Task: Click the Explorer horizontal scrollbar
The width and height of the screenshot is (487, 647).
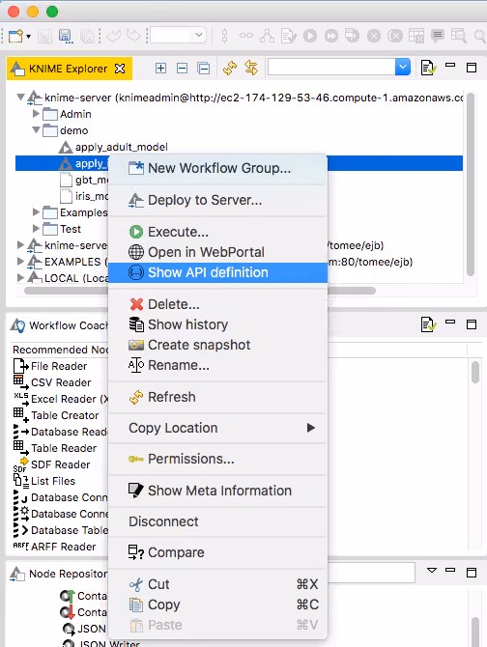Action: tap(200, 291)
